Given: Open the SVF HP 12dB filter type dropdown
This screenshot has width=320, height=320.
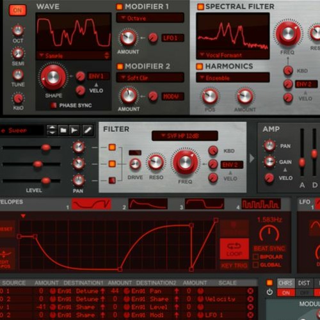Looking at the screenshot, I should click(185, 136).
